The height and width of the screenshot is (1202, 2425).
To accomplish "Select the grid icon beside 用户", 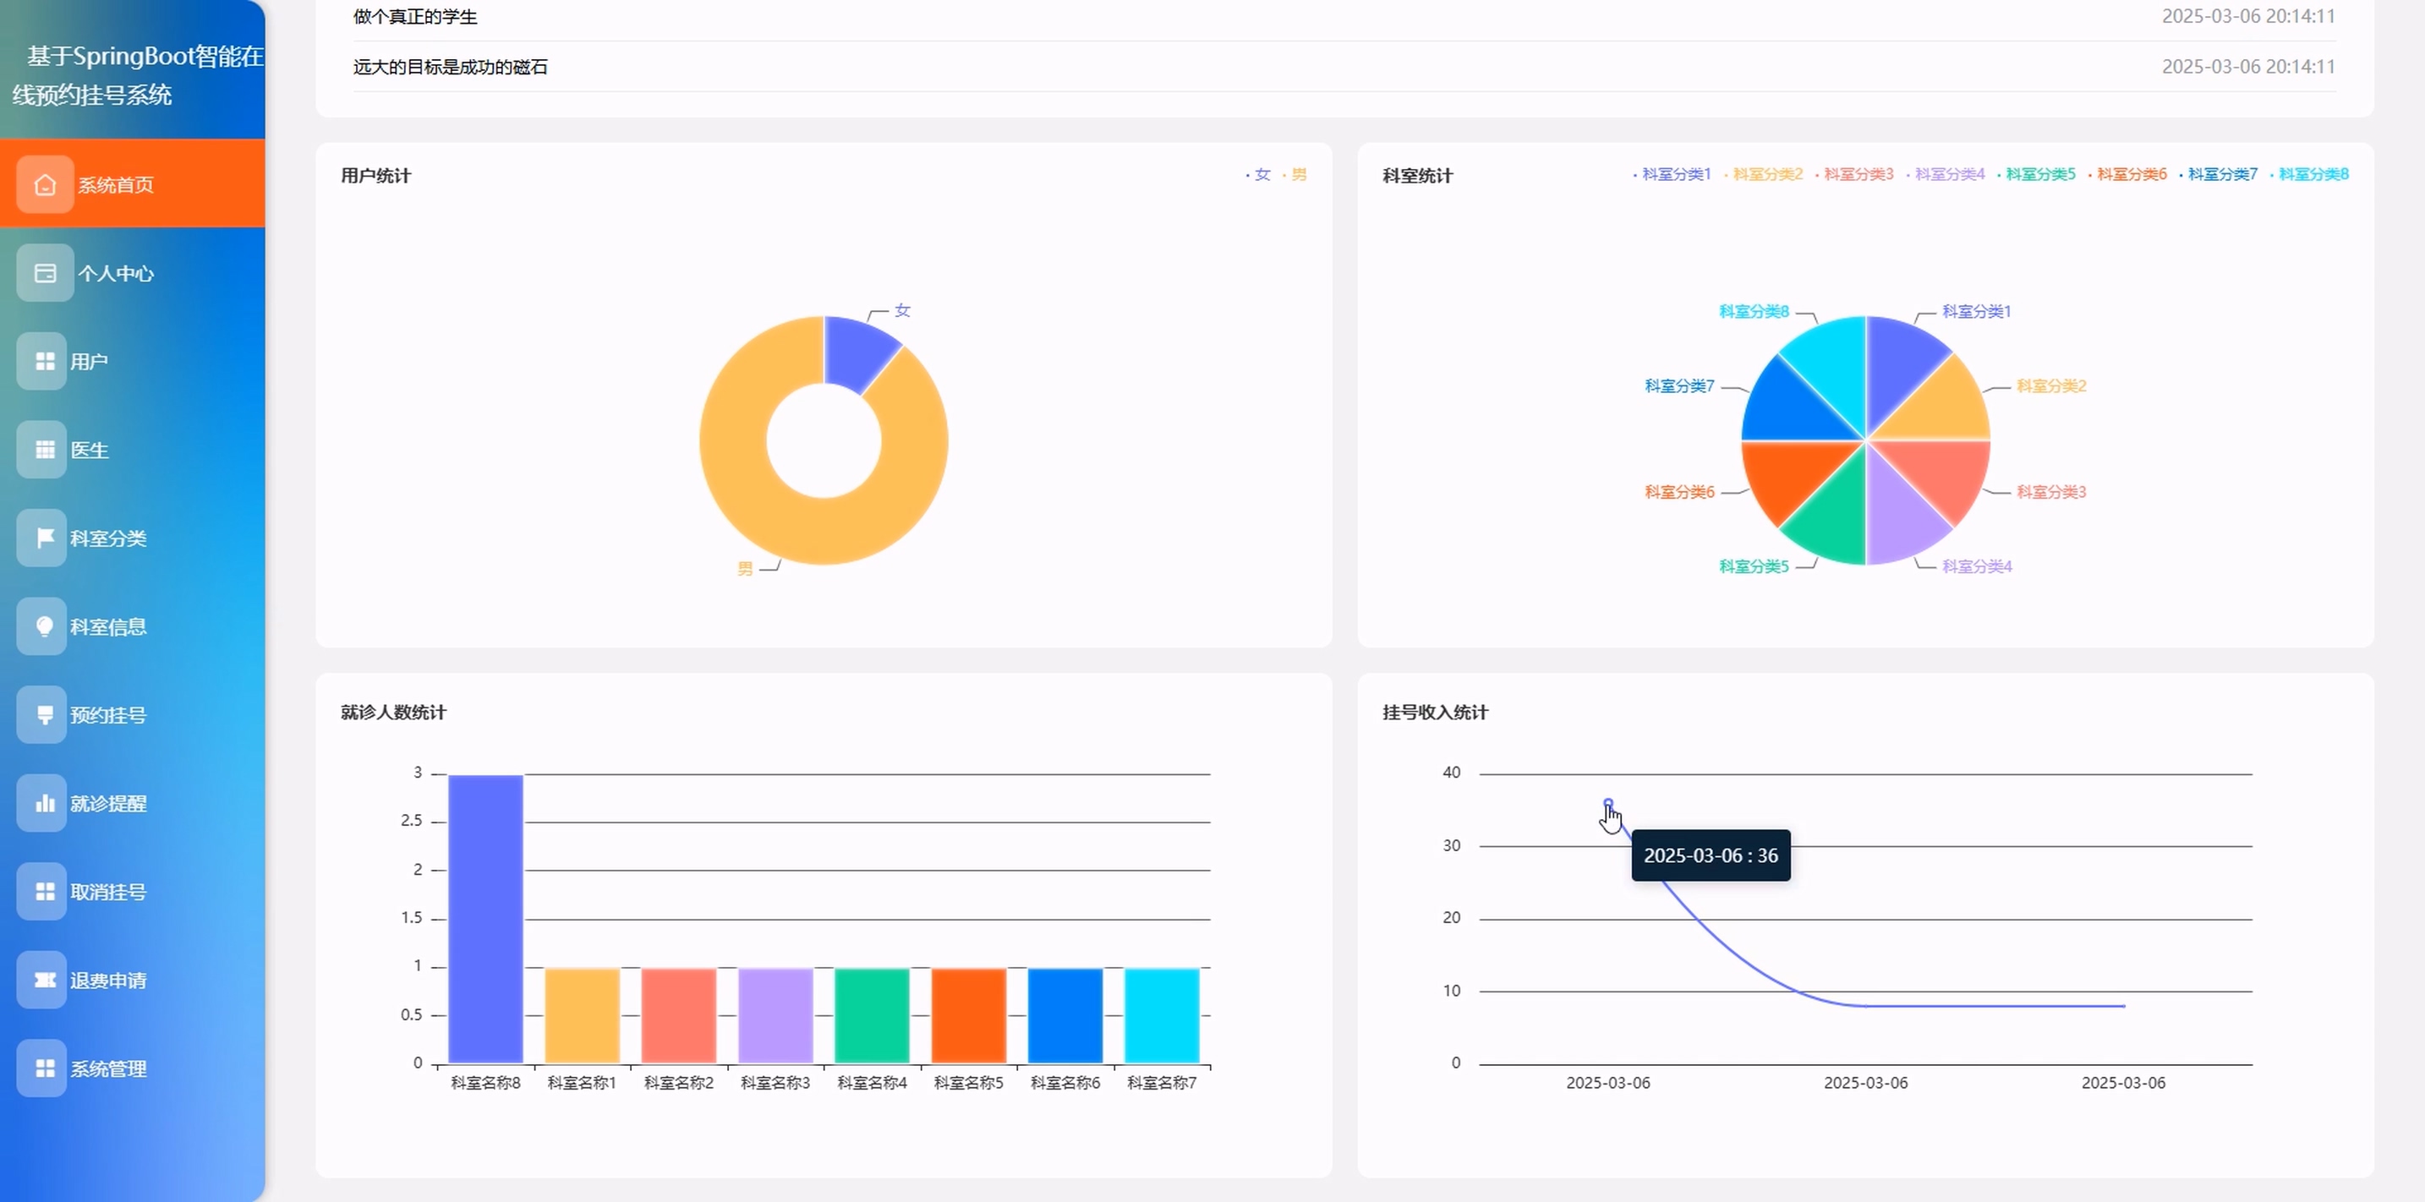I will click(44, 362).
